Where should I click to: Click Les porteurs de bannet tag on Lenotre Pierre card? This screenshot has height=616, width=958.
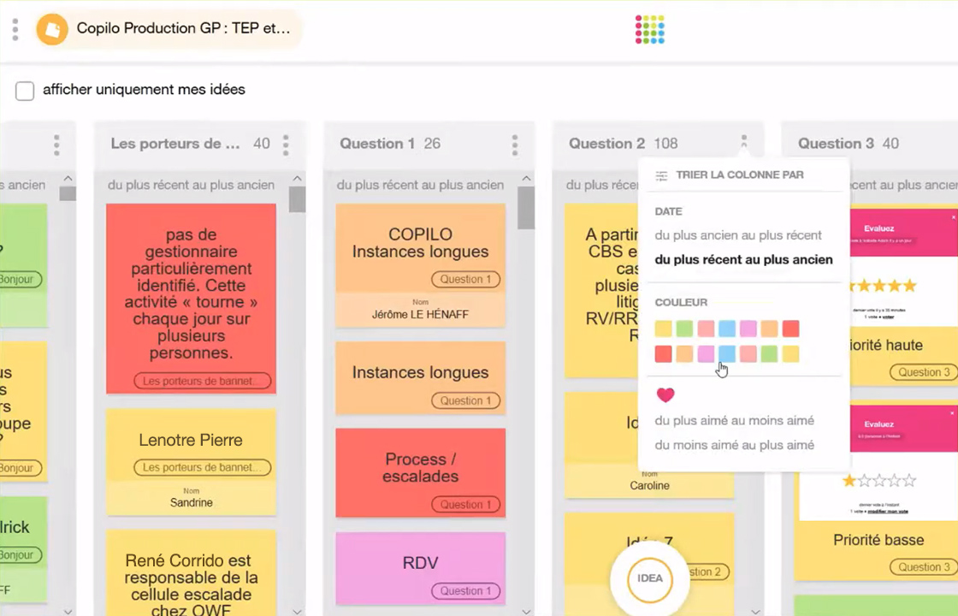(202, 467)
